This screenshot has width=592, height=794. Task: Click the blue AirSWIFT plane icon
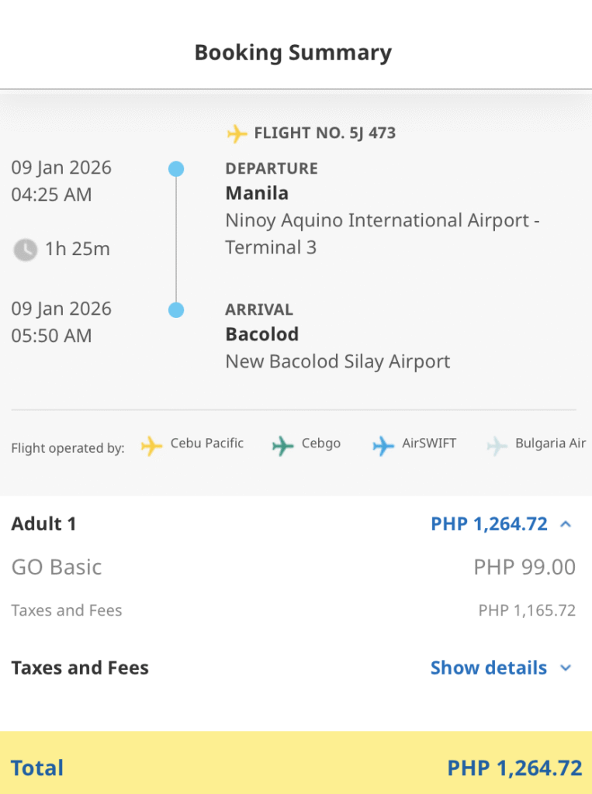coord(383,446)
